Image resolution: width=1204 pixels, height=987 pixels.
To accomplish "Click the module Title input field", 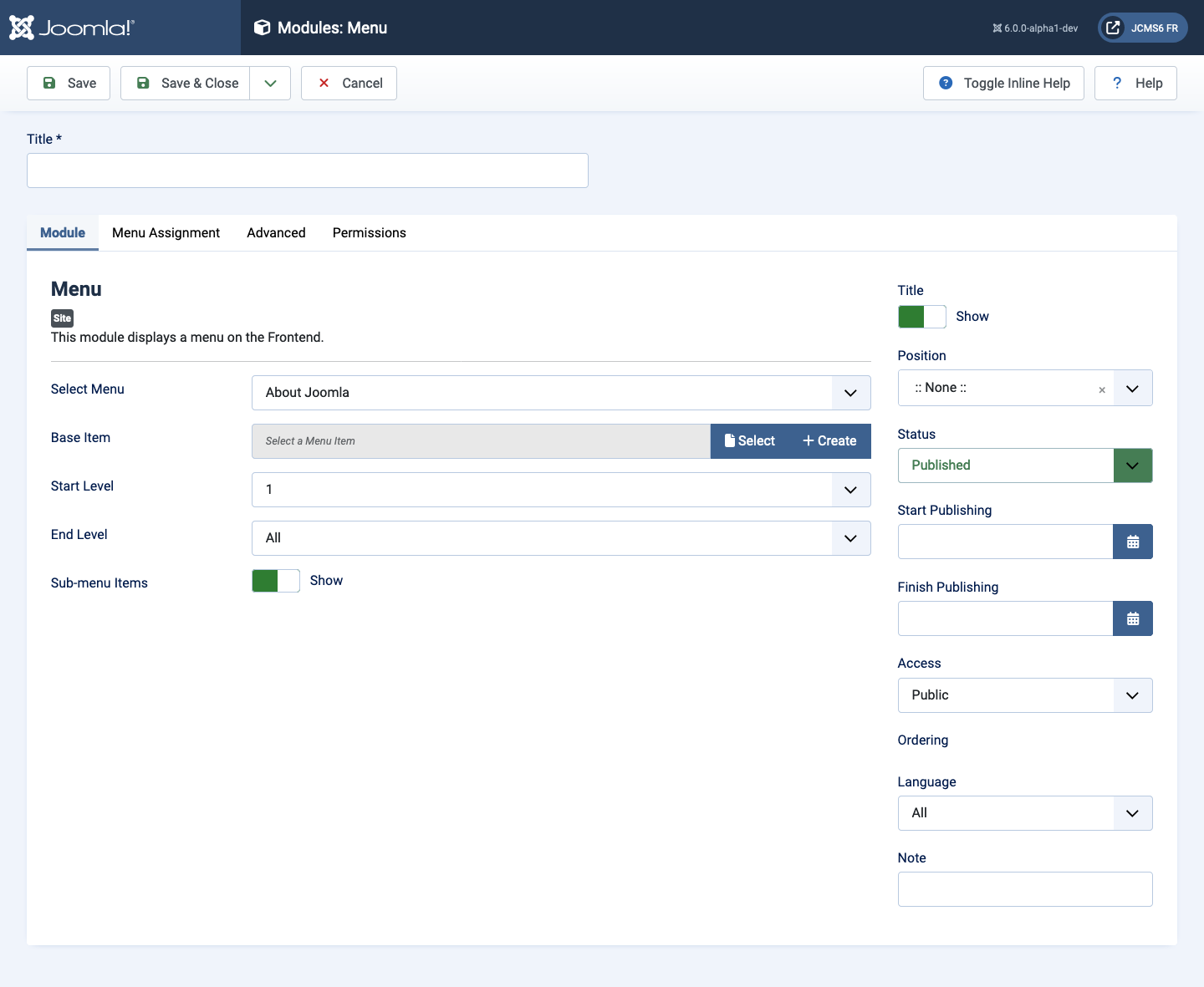I will coord(308,170).
